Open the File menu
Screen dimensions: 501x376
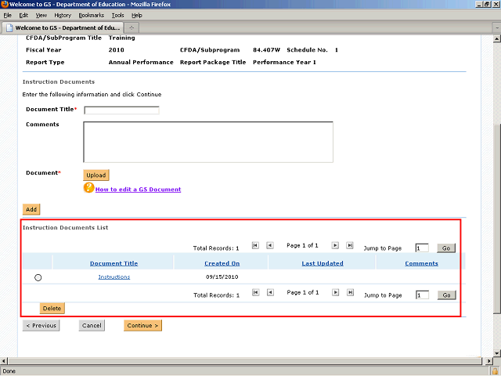pos(7,16)
